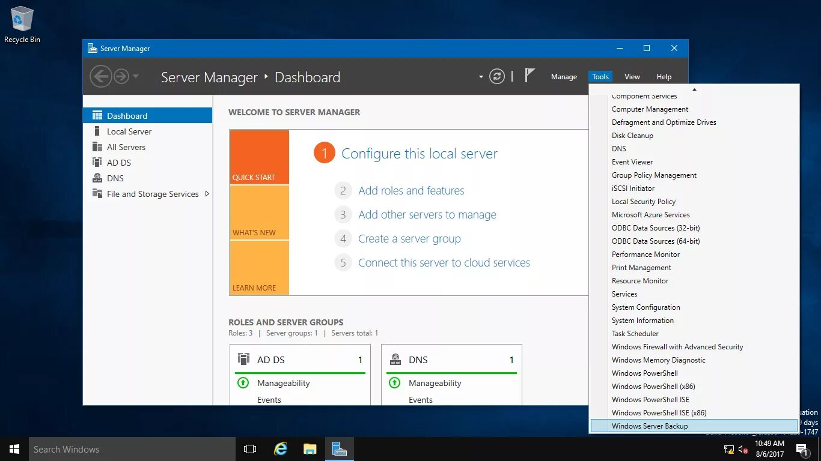Click the DNS role tile header
This screenshot has height=461, width=821.
(451, 360)
